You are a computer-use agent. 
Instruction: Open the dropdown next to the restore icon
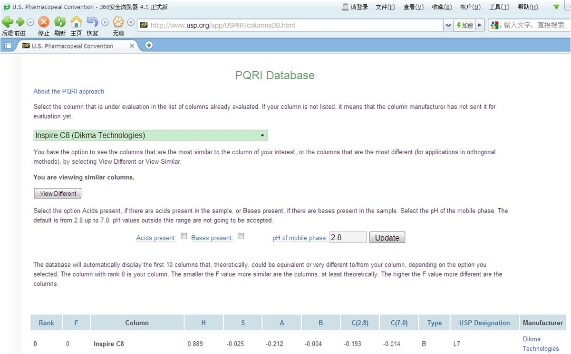pyautogui.click(x=105, y=22)
